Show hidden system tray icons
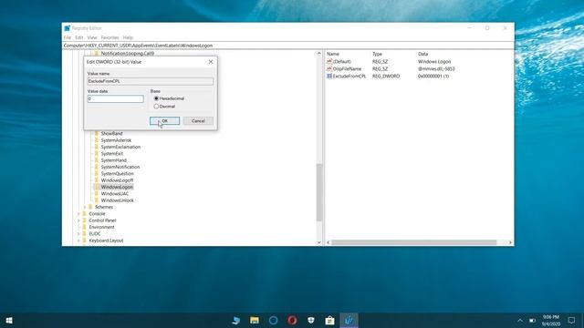 click(520, 320)
